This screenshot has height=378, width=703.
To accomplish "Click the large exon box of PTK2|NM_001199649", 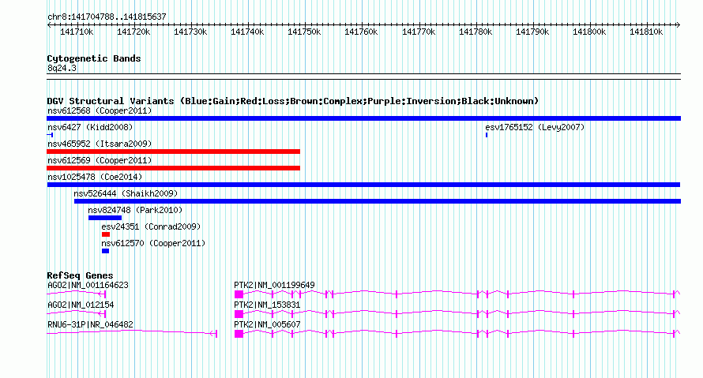I will pos(239,294).
